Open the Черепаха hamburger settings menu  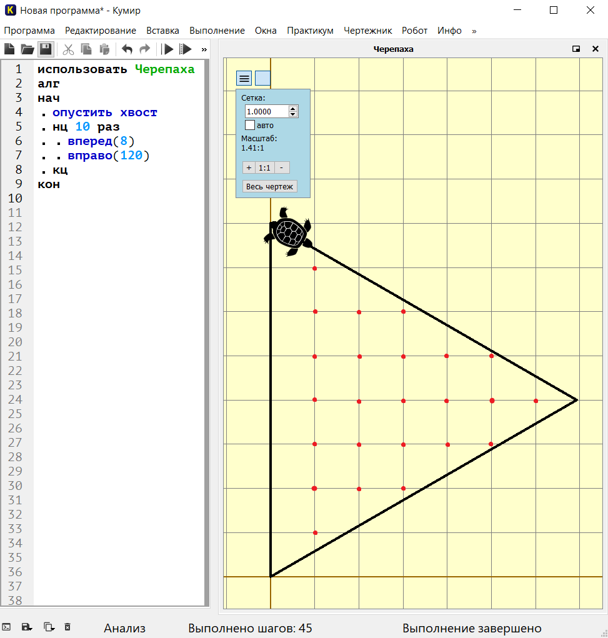pos(244,78)
